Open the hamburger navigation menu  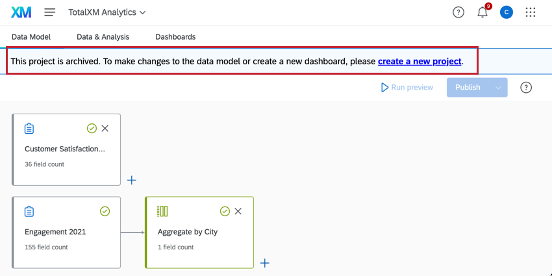(50, 12)
